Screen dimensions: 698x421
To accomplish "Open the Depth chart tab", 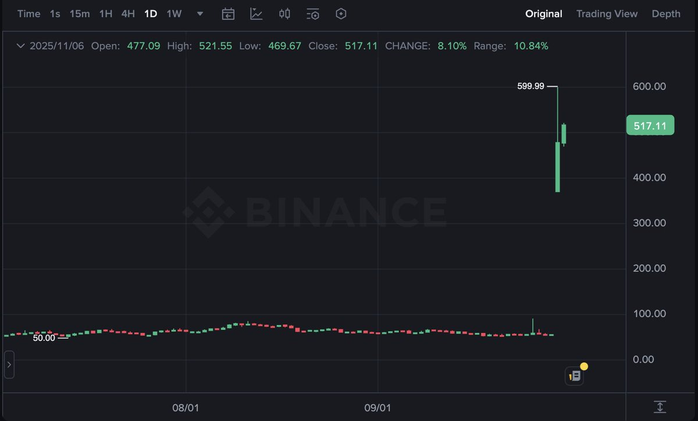I will pyautogui.click(x=666, y=14).
